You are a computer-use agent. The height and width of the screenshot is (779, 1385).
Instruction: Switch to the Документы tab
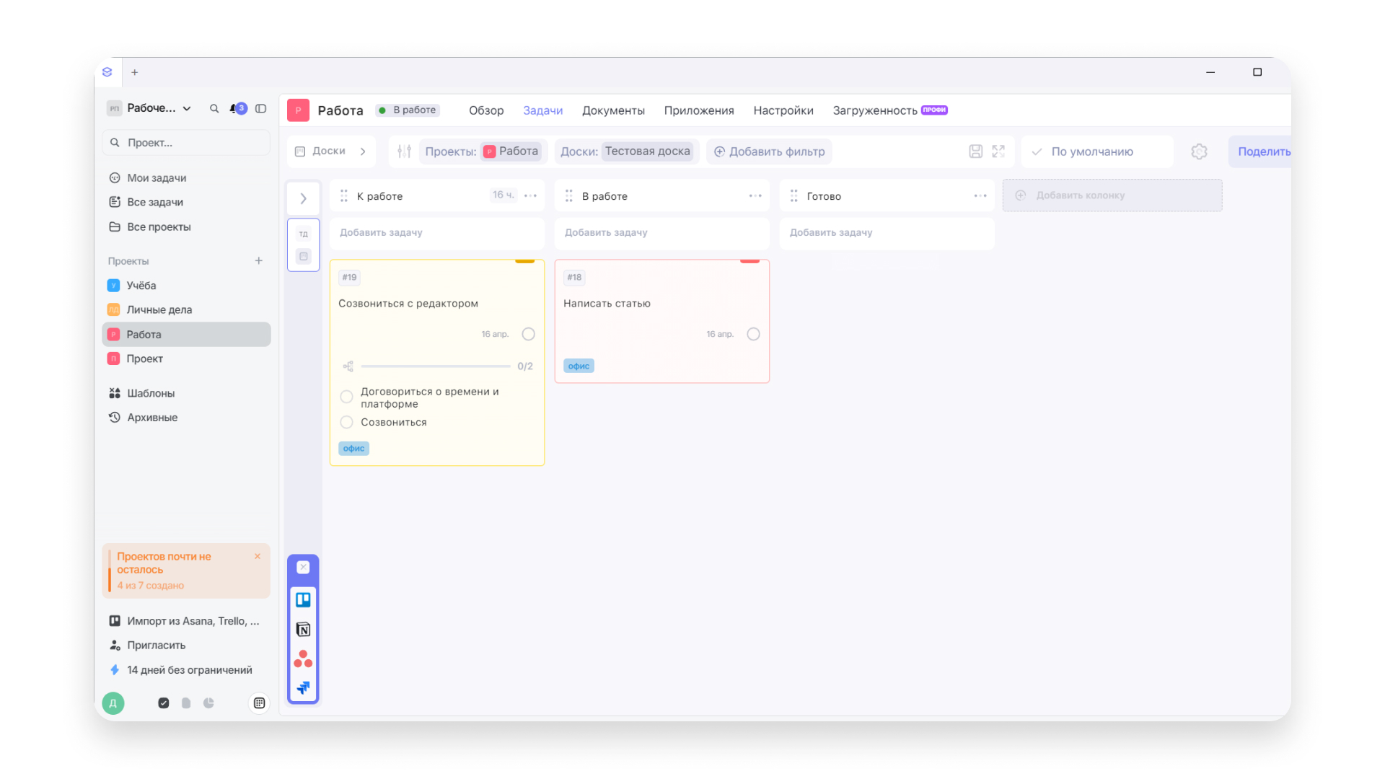point(613,110)
